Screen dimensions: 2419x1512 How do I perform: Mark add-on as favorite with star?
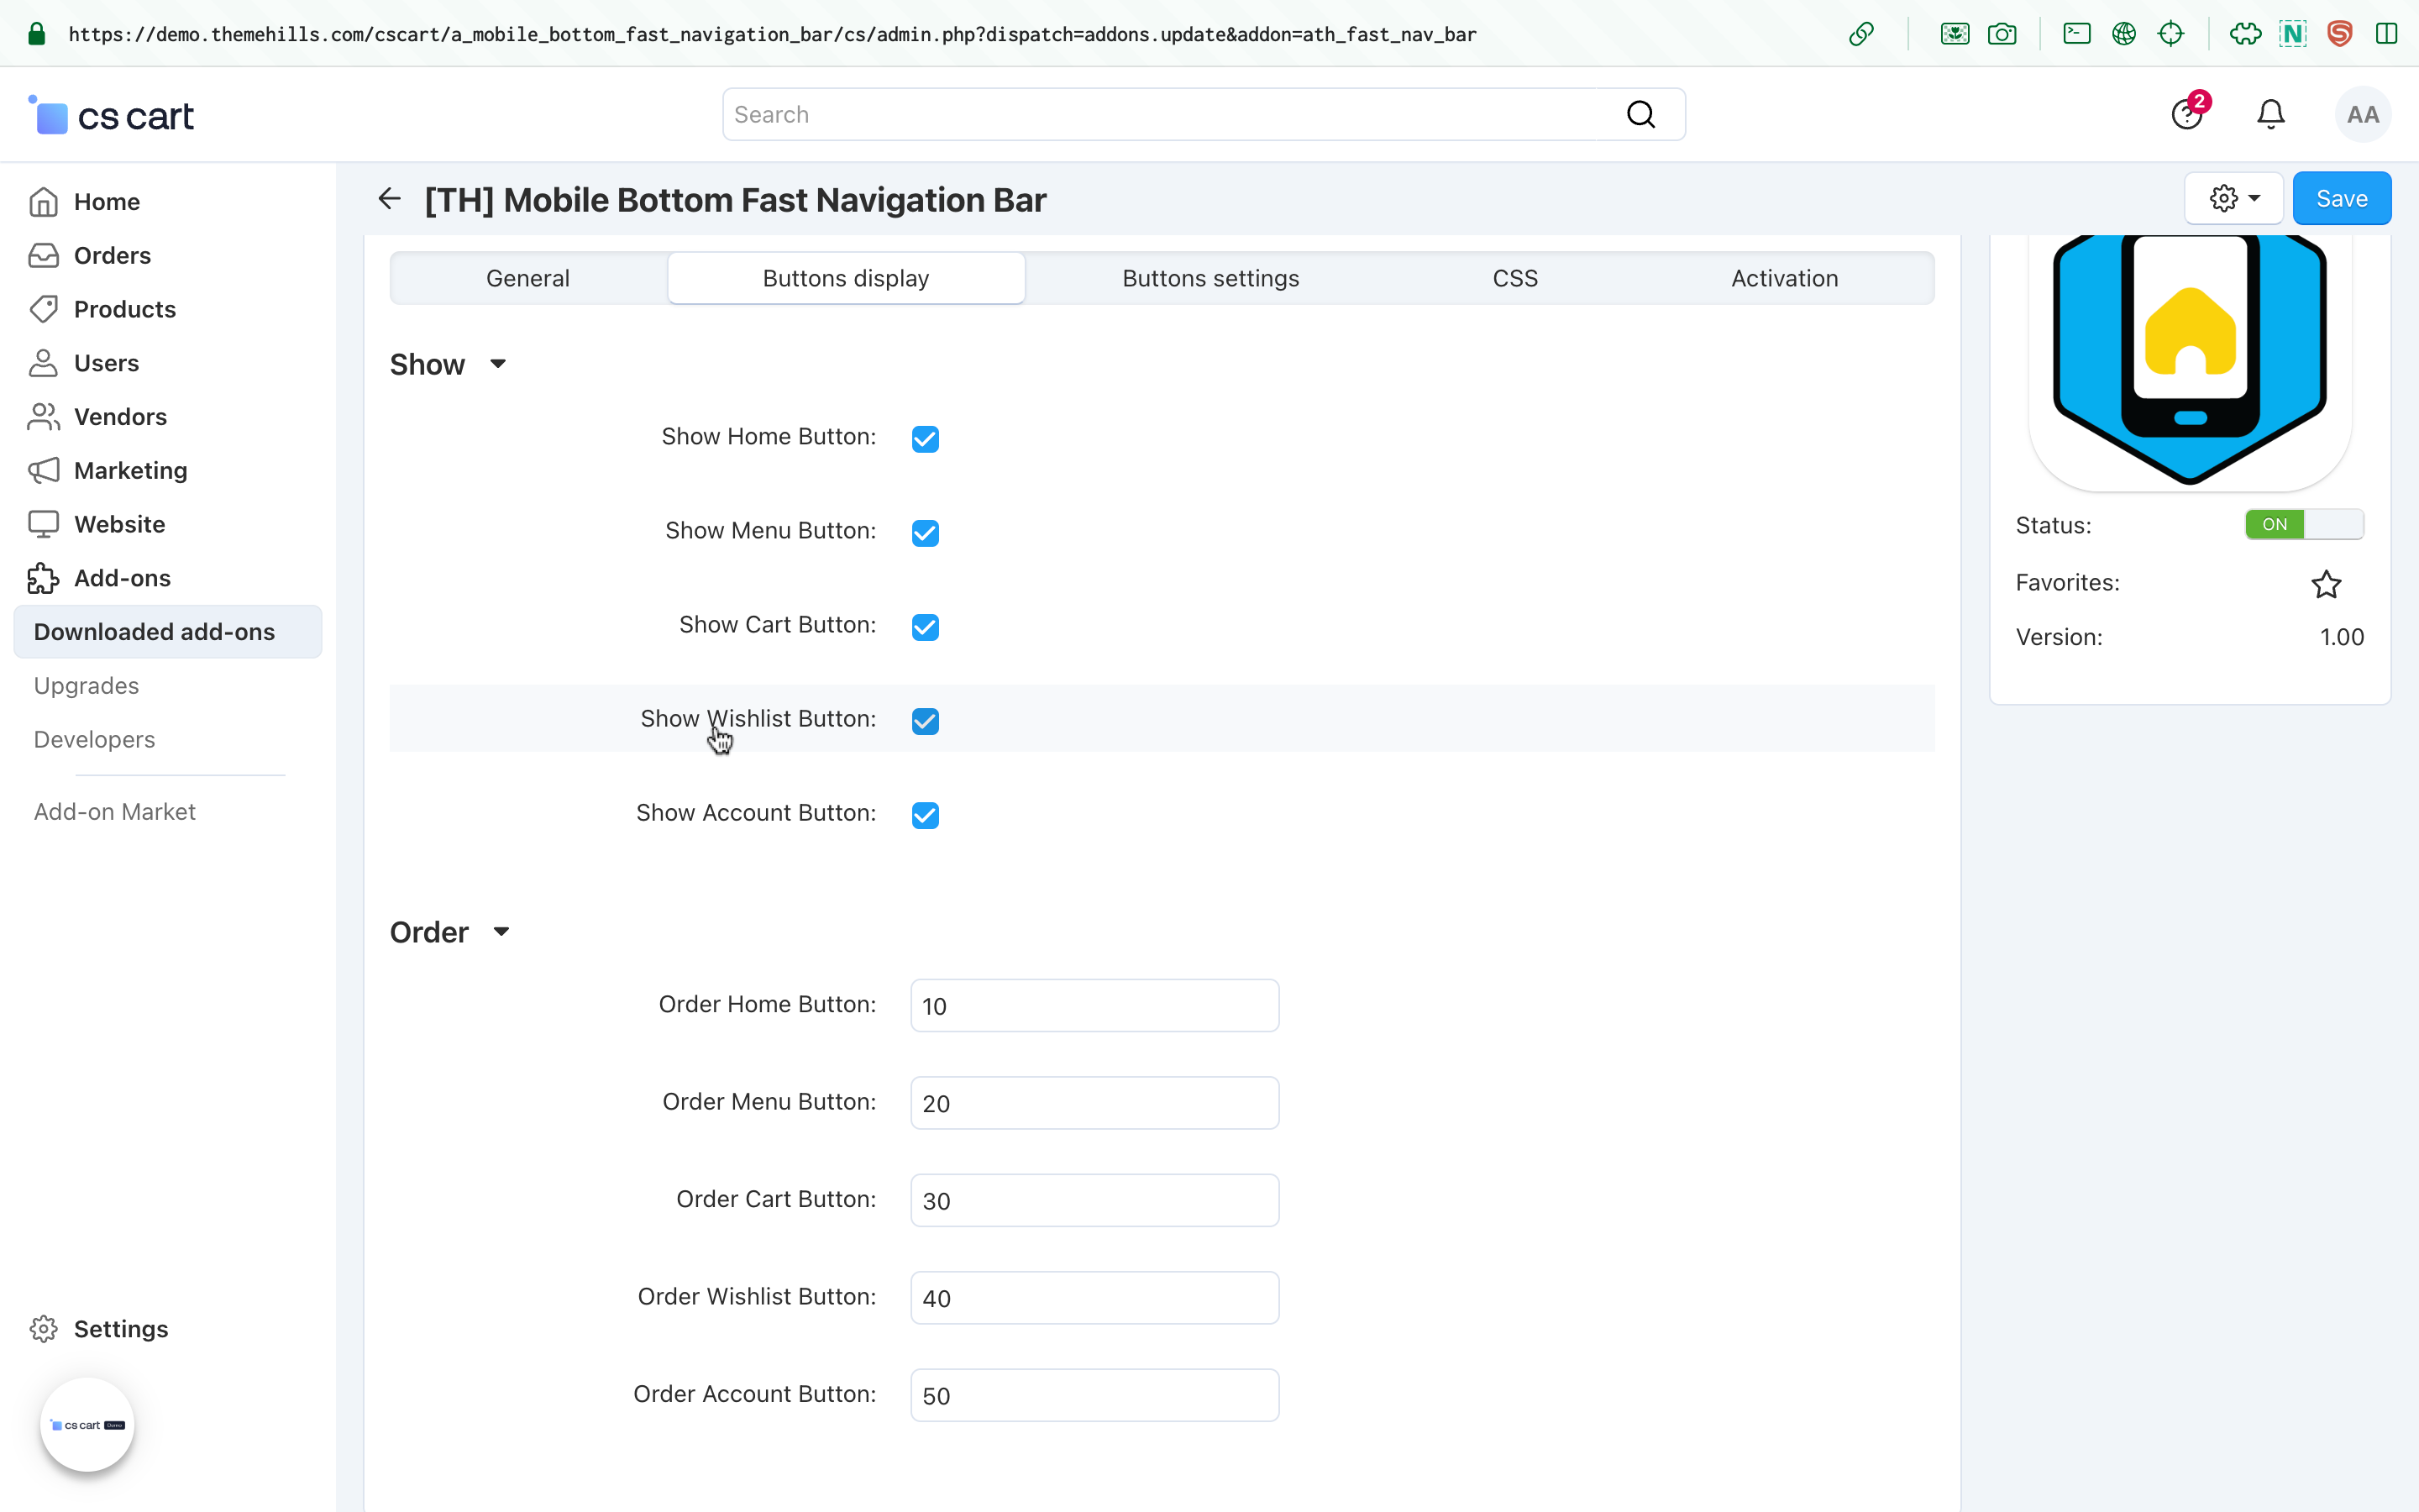[x=2326, y=584]
